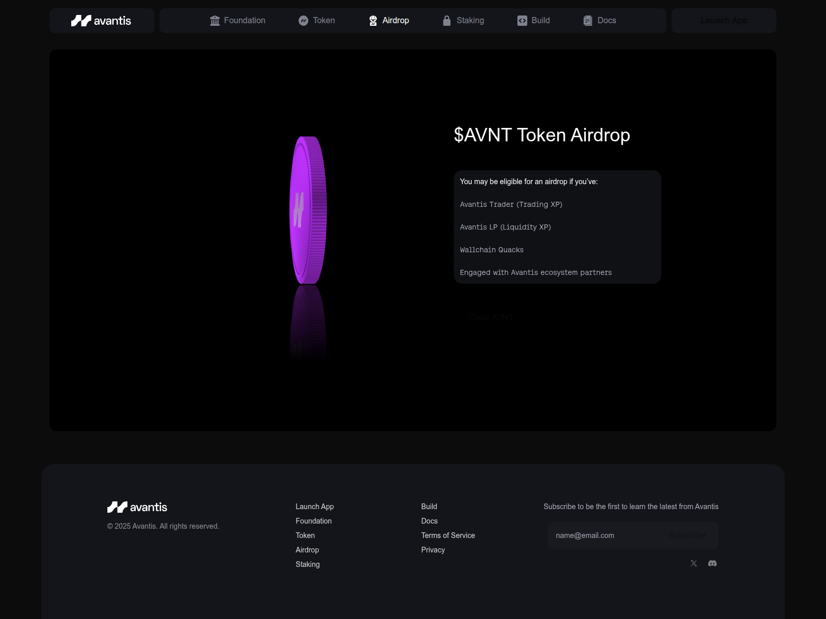Select the Token menu item in navbar

tap(316, 21)
